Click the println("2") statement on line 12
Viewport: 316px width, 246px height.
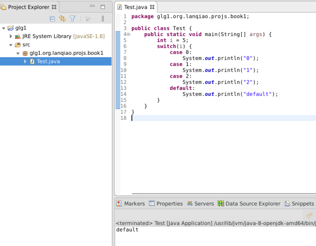pyautogui.click(x=221, y=82)
